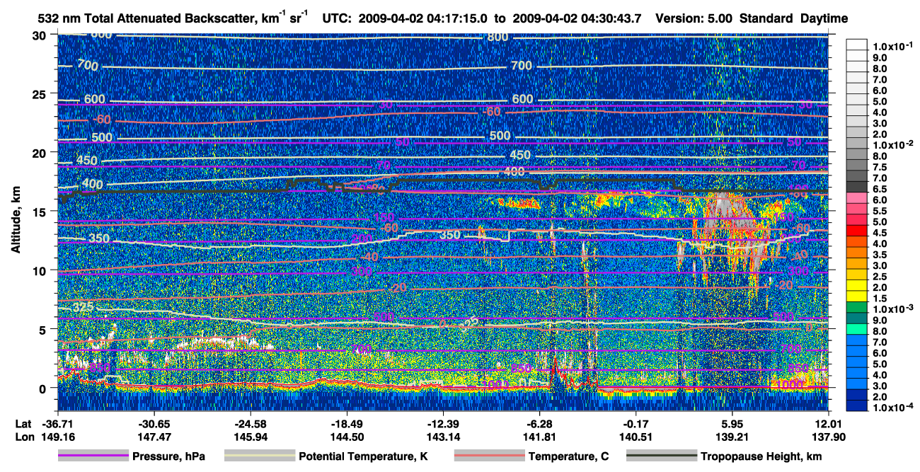Click the 'Daytime' label in the header
920x472 pixels.
[x=824, y=19]
